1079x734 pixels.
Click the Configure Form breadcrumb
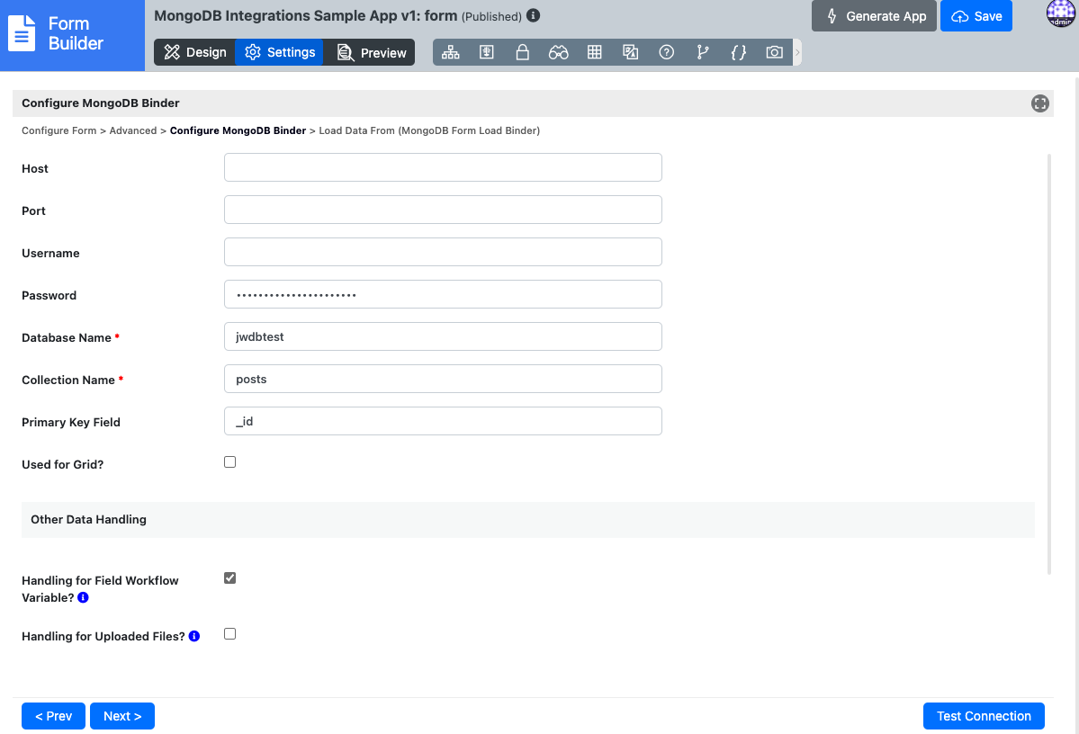[x=59, y=130]
